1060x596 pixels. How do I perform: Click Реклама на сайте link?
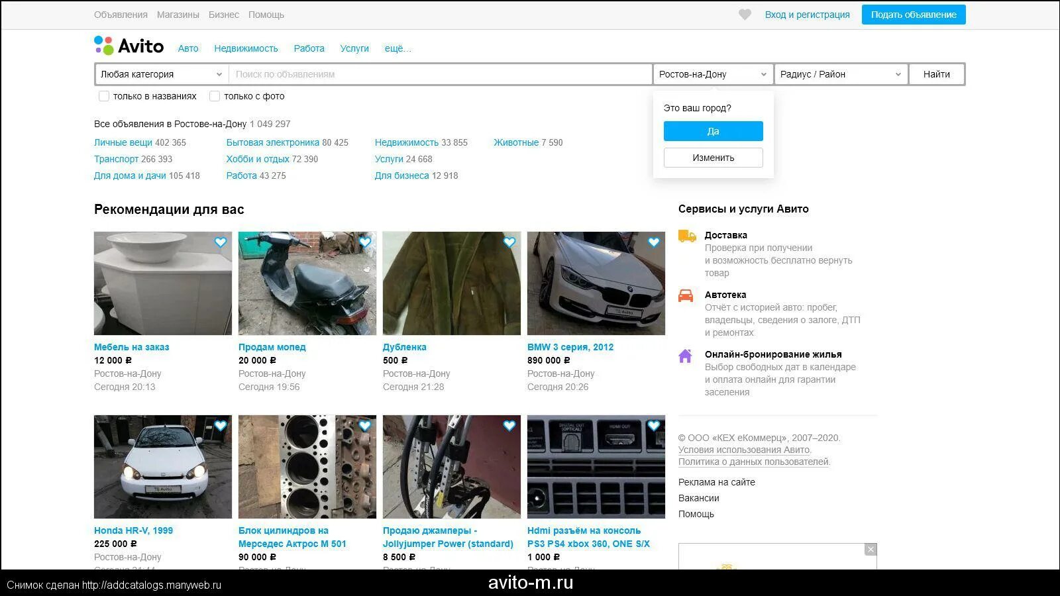(x=717, y=482)
